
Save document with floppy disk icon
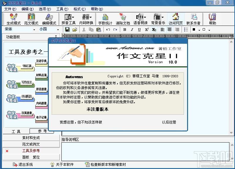[x=67, y=30]
